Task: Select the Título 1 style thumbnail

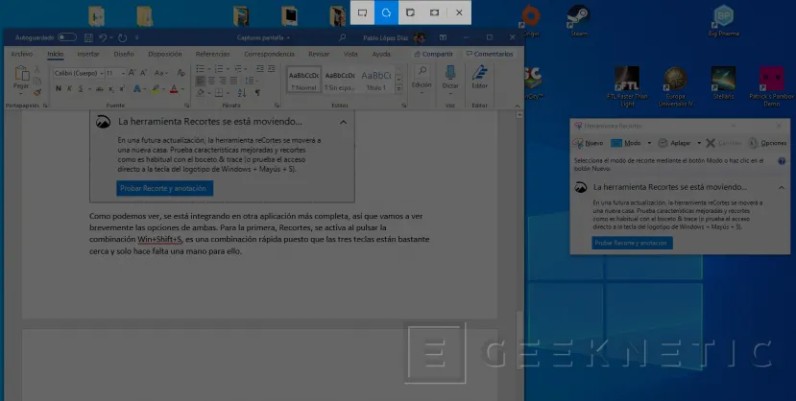Action: (x=375, y=80)
